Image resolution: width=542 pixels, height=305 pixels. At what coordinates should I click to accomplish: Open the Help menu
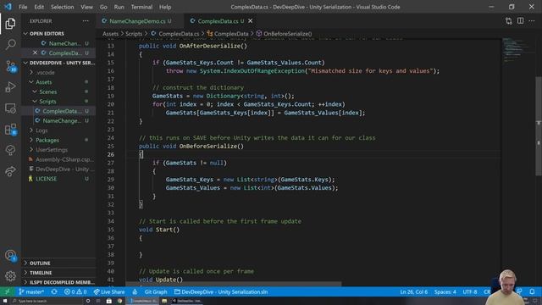coord(165,7)
